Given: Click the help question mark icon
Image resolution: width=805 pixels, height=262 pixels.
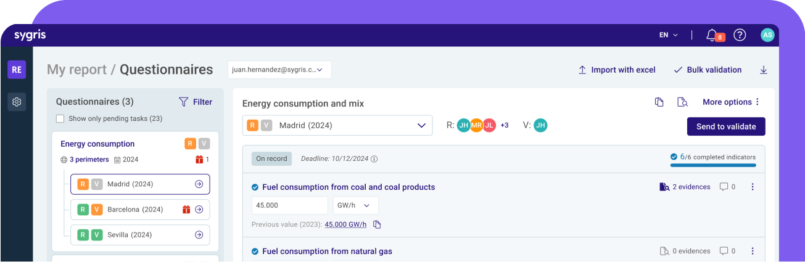Looking at the screenshot, I should [x=740, y=35].
